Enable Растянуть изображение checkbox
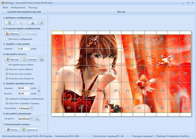This screenshot has width=196, height=139. (7, 39)
